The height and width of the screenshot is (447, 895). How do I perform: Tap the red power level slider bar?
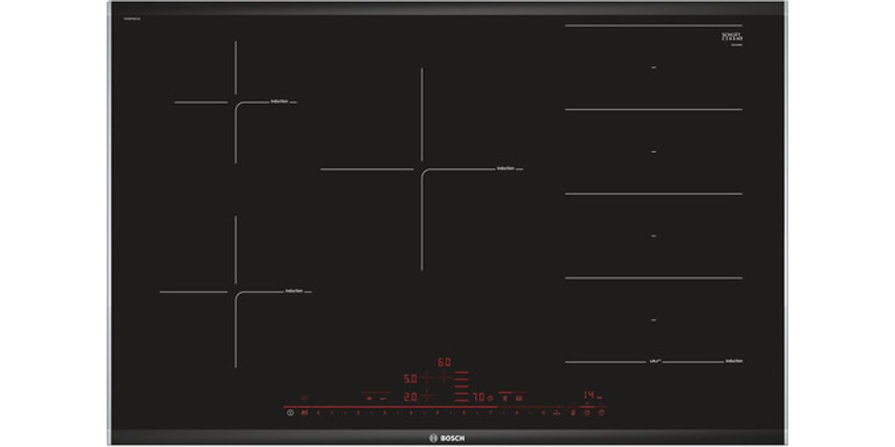coord(391,407)
